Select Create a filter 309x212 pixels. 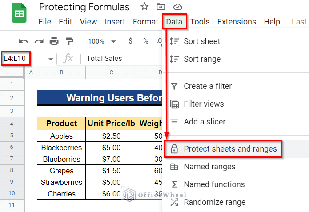coord(236,86)
